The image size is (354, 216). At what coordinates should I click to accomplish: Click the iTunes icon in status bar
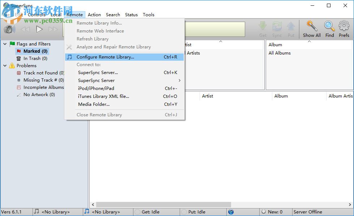[231, 212]
